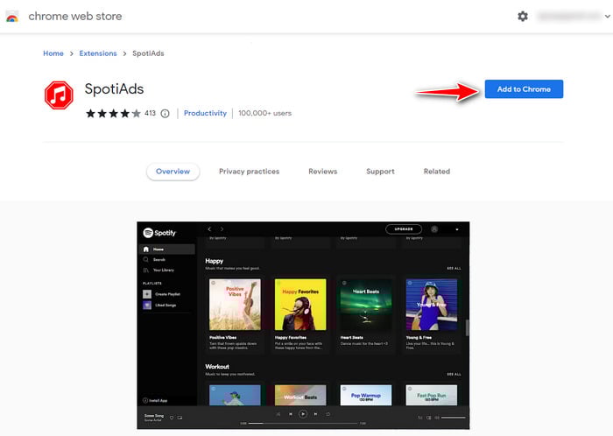This screenshot has height=436, width=613.
Task: Click the UPGRADE button in preview
Action: 404,229
